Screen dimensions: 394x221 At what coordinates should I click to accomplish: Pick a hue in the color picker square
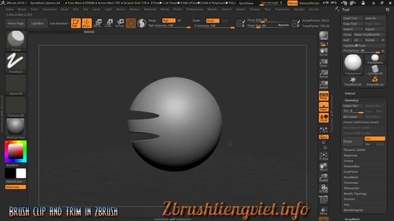(x=15, y=152)
